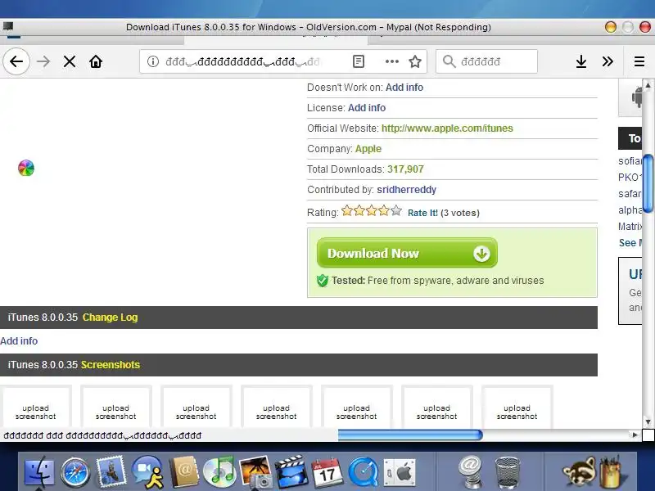Screen dimensions: 655x491
Task: Click the fourth upload screenshot thumbnail
Action: click(277, 407)
